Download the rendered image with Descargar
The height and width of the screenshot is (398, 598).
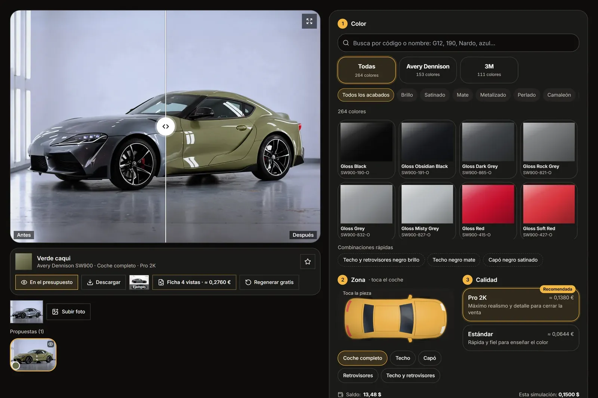(104, 282)
